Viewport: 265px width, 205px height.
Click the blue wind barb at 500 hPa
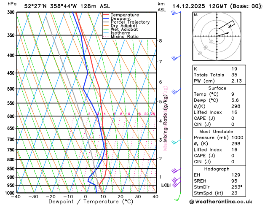(176, 91)
